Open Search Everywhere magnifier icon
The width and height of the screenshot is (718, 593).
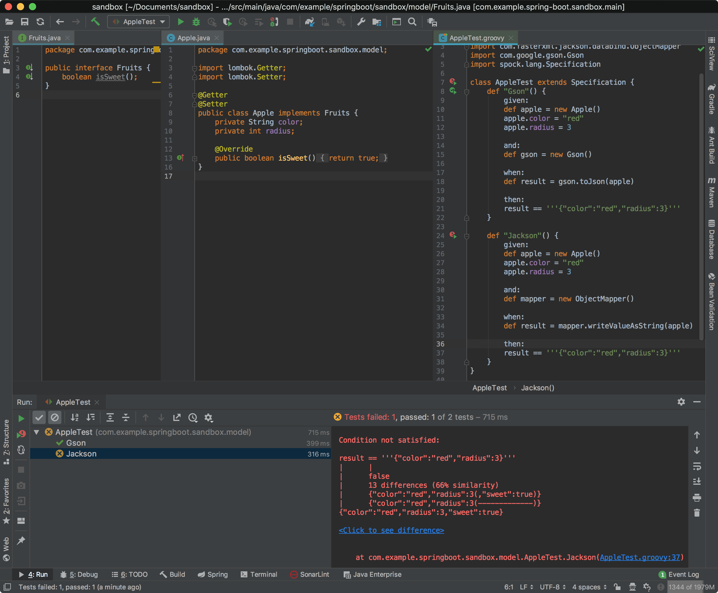pos(412,22)
